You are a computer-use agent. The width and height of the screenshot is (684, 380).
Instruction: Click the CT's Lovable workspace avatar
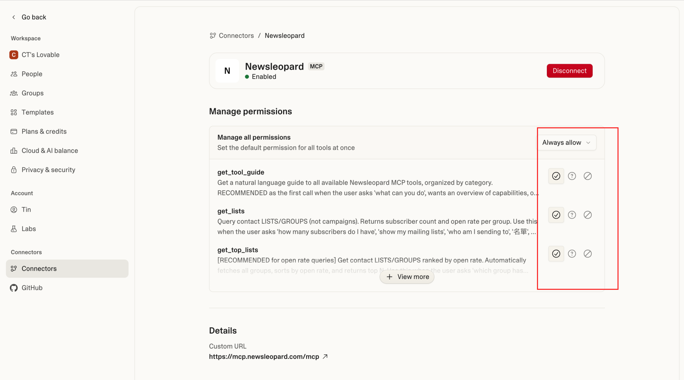coord(14,55)
